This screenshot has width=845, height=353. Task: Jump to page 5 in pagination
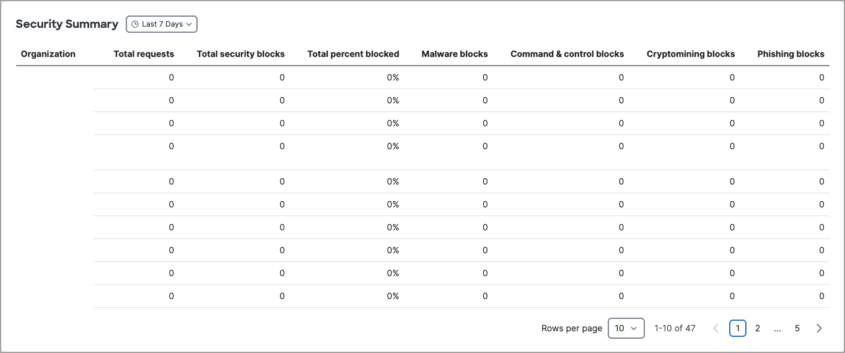point(797,328)
